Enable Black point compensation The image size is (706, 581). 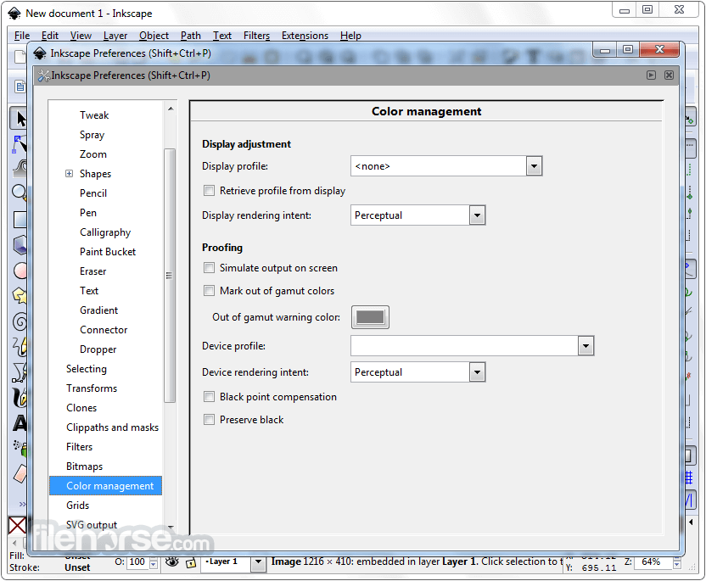[x=209, y=397]
